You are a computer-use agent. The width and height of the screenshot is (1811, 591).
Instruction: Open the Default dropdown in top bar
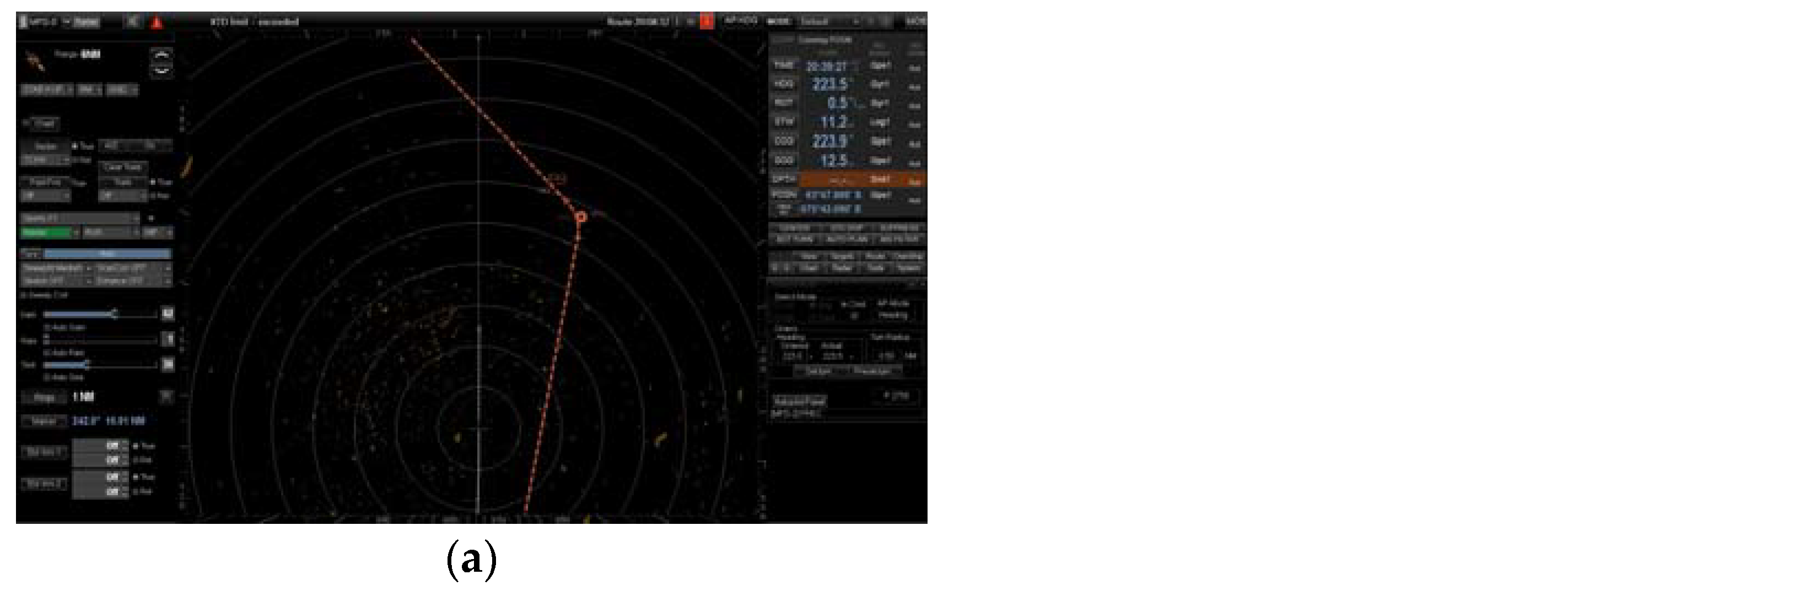pyautogui.click(x=829, y=22)
